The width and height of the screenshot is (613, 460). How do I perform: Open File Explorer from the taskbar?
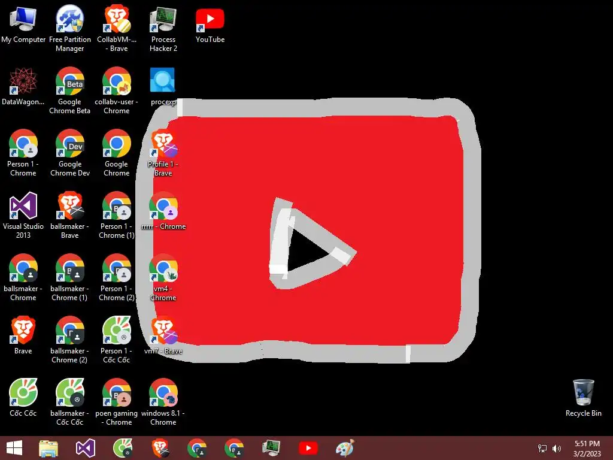[48, 448]
